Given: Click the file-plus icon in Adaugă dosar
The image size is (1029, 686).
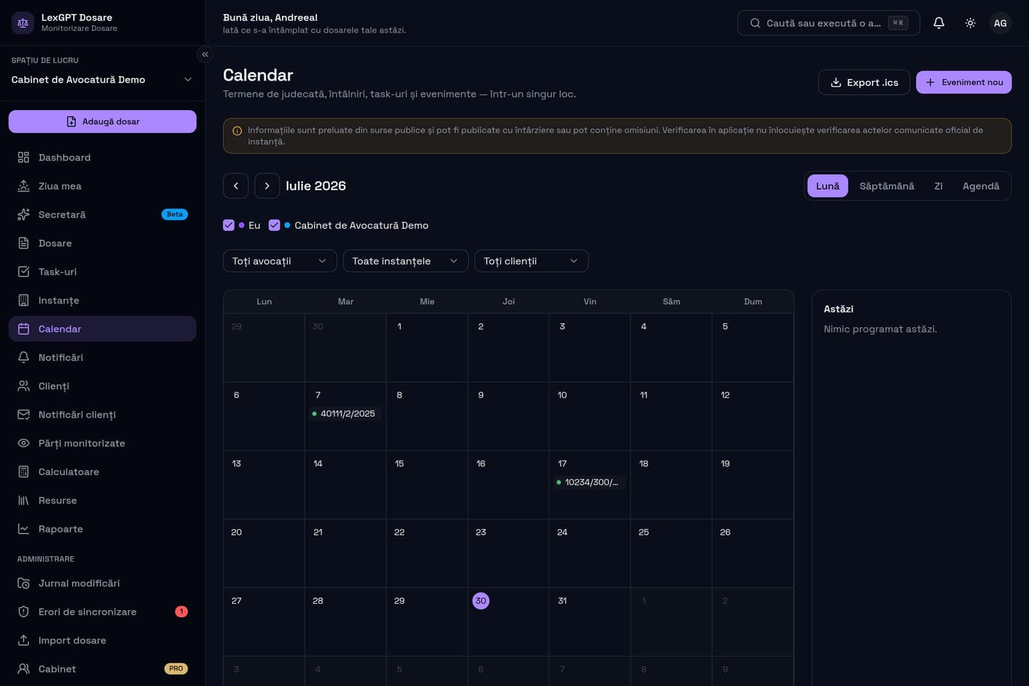Looking at the screenshot, I should pyautogui.click(x=71, y=122).
